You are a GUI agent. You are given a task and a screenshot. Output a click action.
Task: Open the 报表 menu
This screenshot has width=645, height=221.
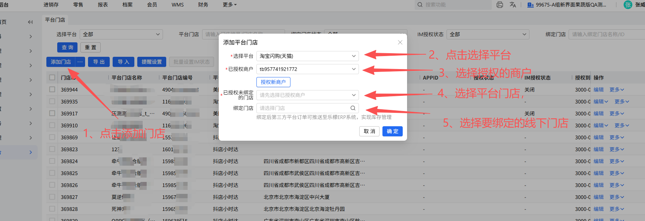click(103, 5)
